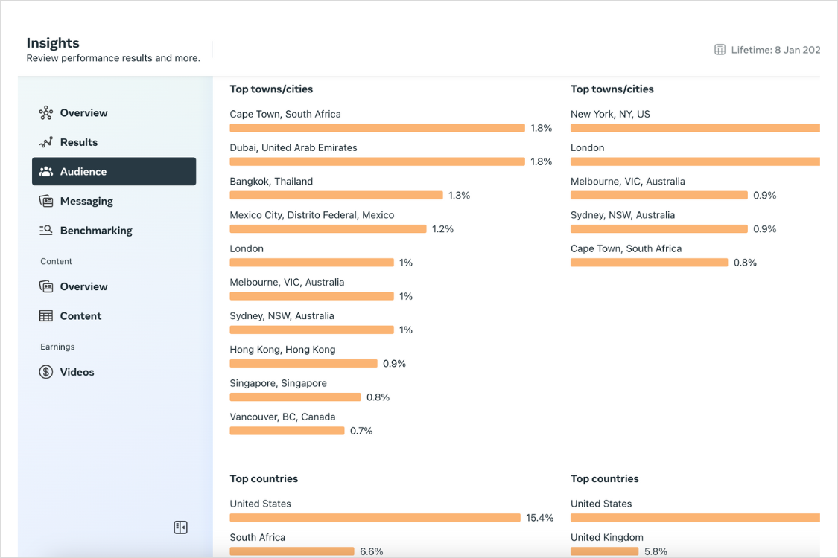The height and width of the screenshot is (558, 838).
Task: Click the Content section label in sidebar
Action: (56, 261)
